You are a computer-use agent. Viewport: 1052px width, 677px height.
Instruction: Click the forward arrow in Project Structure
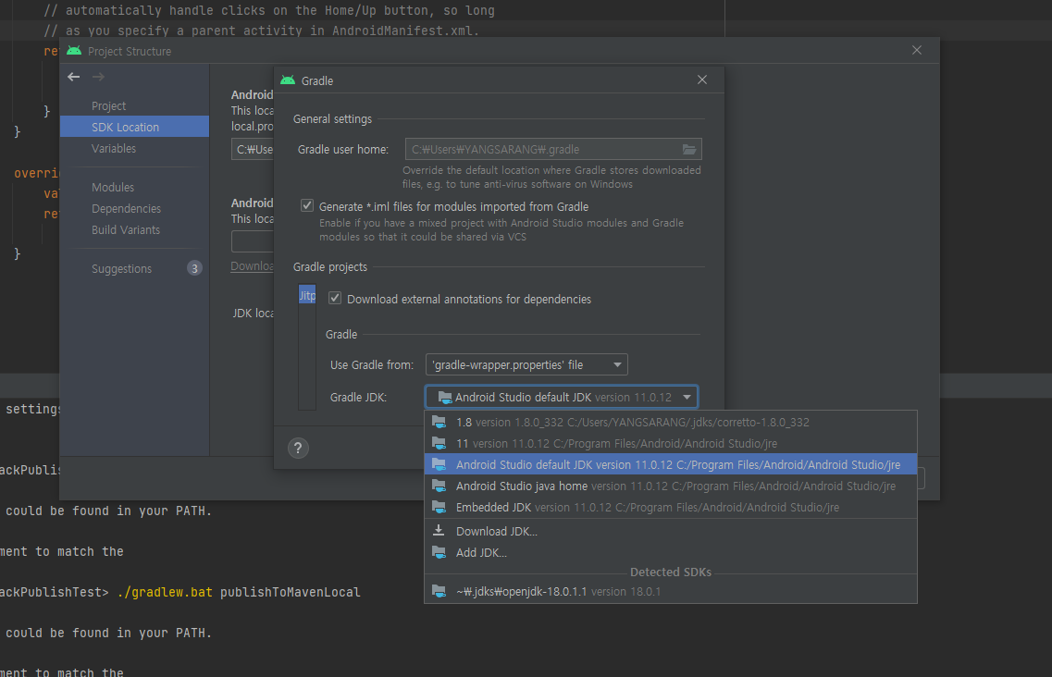click(99, 77)
